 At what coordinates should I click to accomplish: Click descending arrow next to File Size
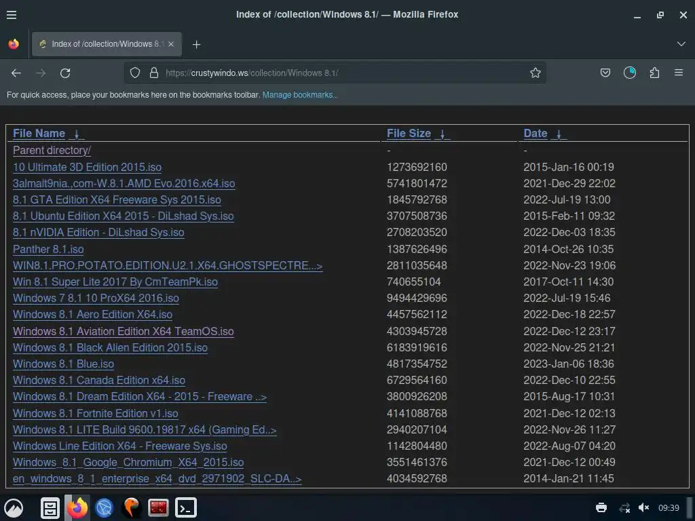click(x=443, y=134)
